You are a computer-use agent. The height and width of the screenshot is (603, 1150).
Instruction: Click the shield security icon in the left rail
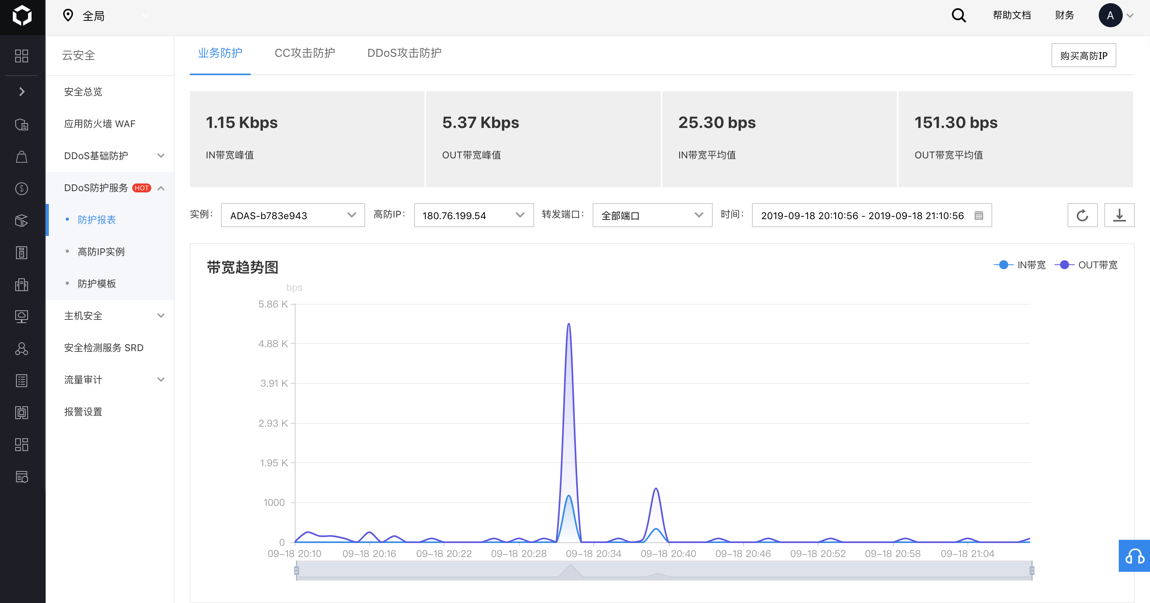point(22,124)
